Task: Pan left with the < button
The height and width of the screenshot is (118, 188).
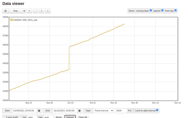Action: (41, 11)
